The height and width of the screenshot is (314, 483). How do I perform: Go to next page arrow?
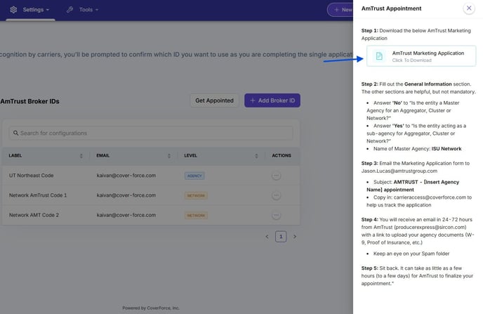[295, 237]
